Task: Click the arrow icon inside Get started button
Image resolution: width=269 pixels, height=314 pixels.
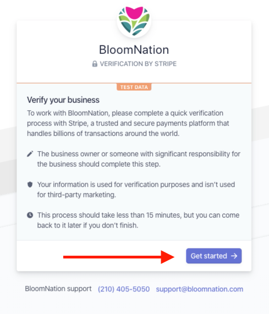Action: pyautogui.click(x=234, y=256)
